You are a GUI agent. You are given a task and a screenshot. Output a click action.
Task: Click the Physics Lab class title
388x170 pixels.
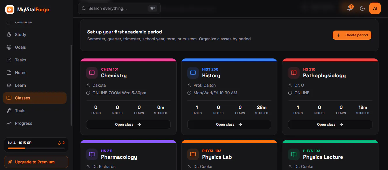pyautogui.click(x=217, y=157)
